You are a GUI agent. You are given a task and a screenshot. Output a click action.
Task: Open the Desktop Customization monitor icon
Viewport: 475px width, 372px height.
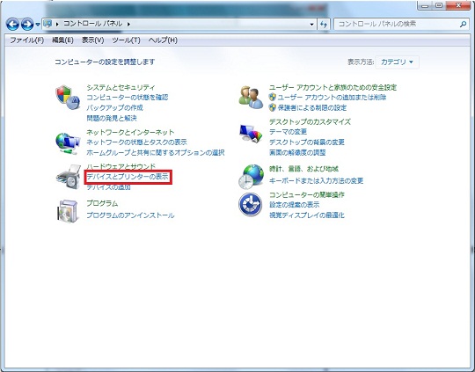click(x=251, y=134)
